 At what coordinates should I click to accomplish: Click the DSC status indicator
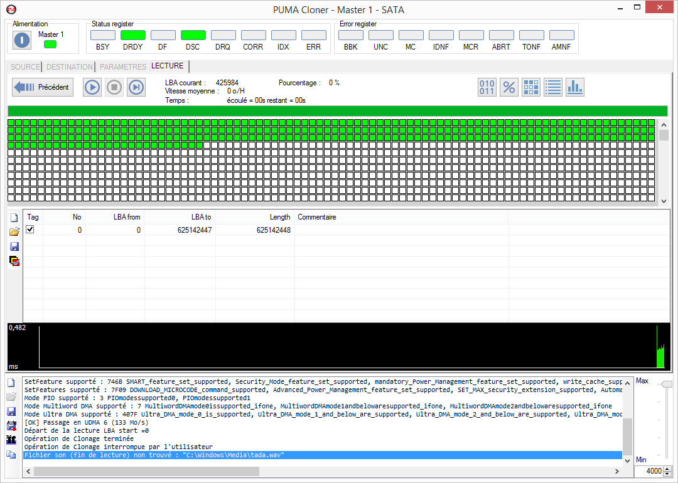[x=193, y=35]
